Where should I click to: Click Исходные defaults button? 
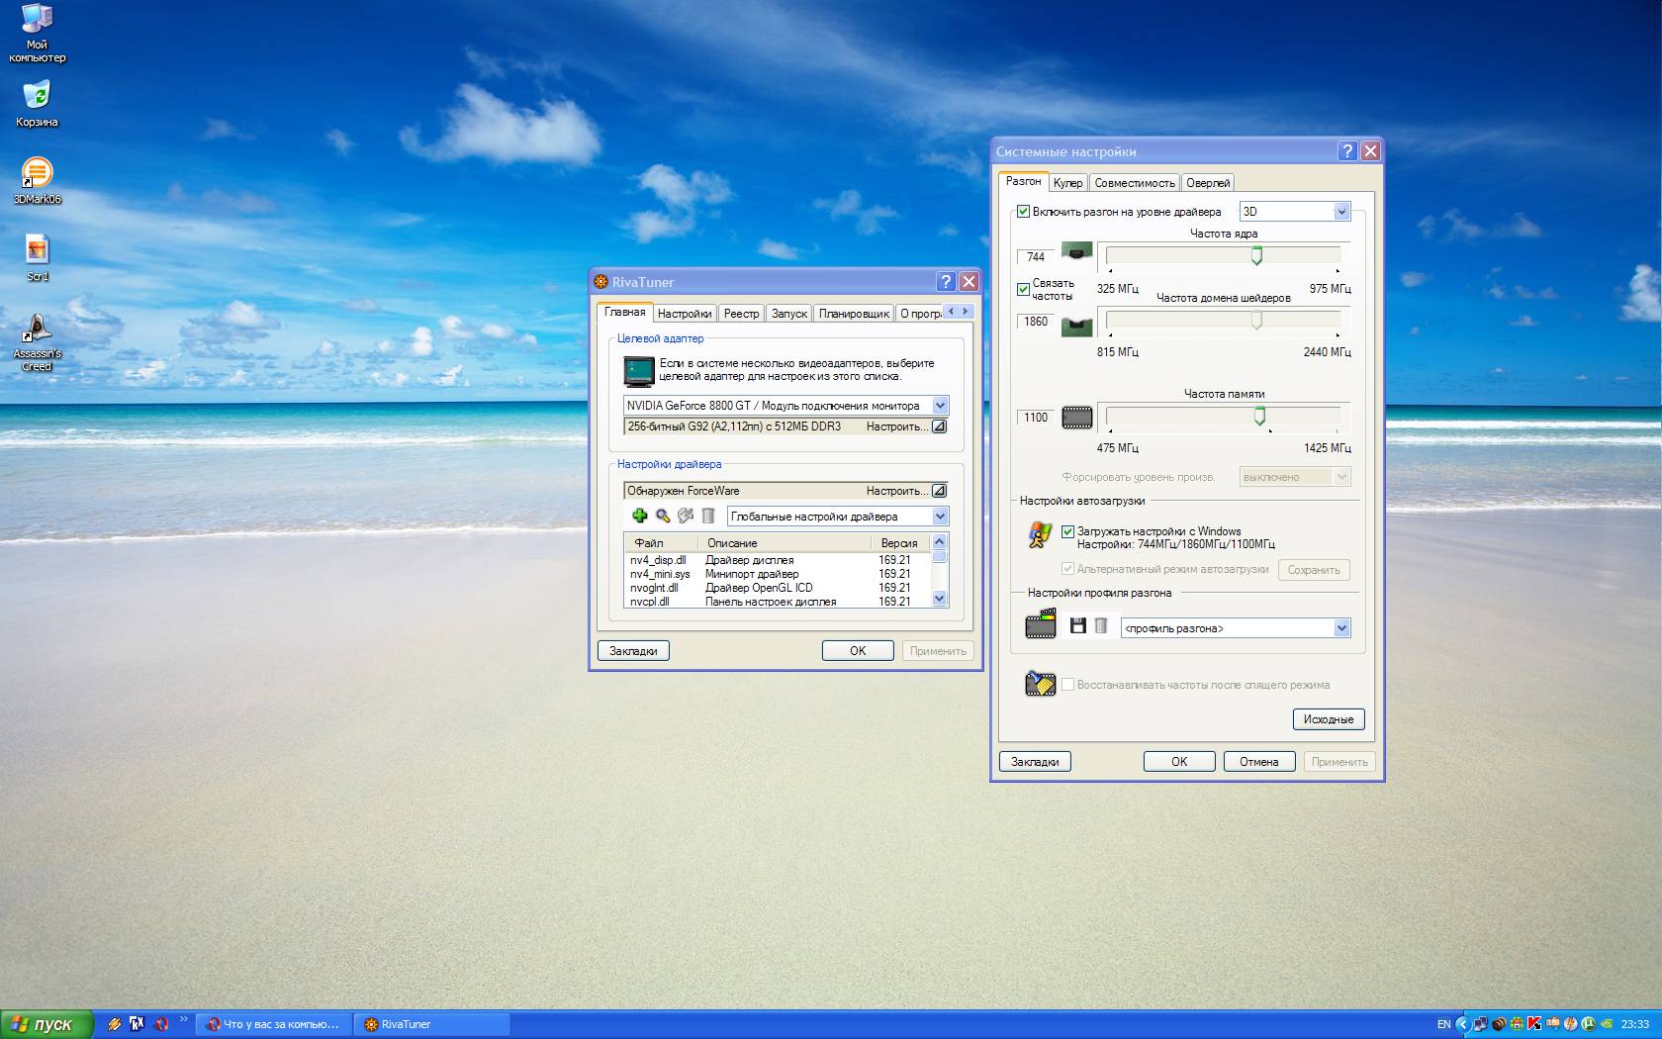[x=1329, y=719]
